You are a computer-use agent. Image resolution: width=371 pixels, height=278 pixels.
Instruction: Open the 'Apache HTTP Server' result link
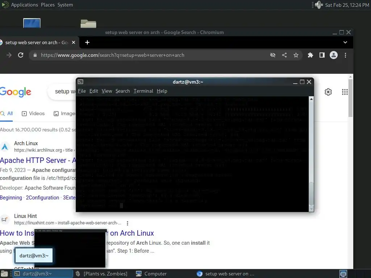click(x=38, y=160)
